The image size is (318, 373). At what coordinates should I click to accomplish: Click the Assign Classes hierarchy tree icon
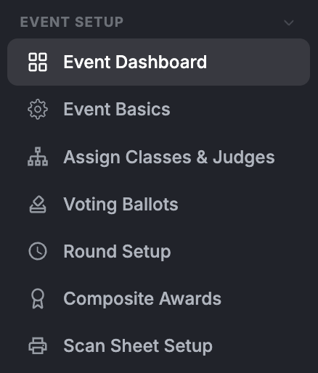pos(38,157)
